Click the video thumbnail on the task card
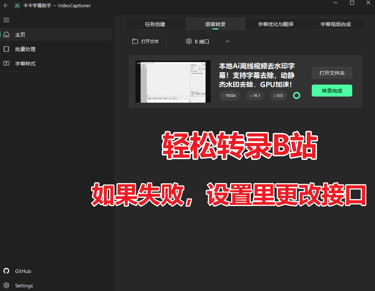This screenshot has height=291, width=375. (x=173, y=81)
